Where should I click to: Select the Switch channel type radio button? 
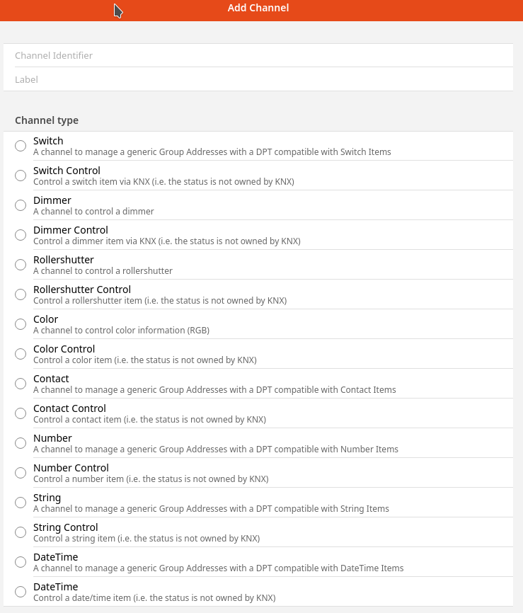point(21,146)
